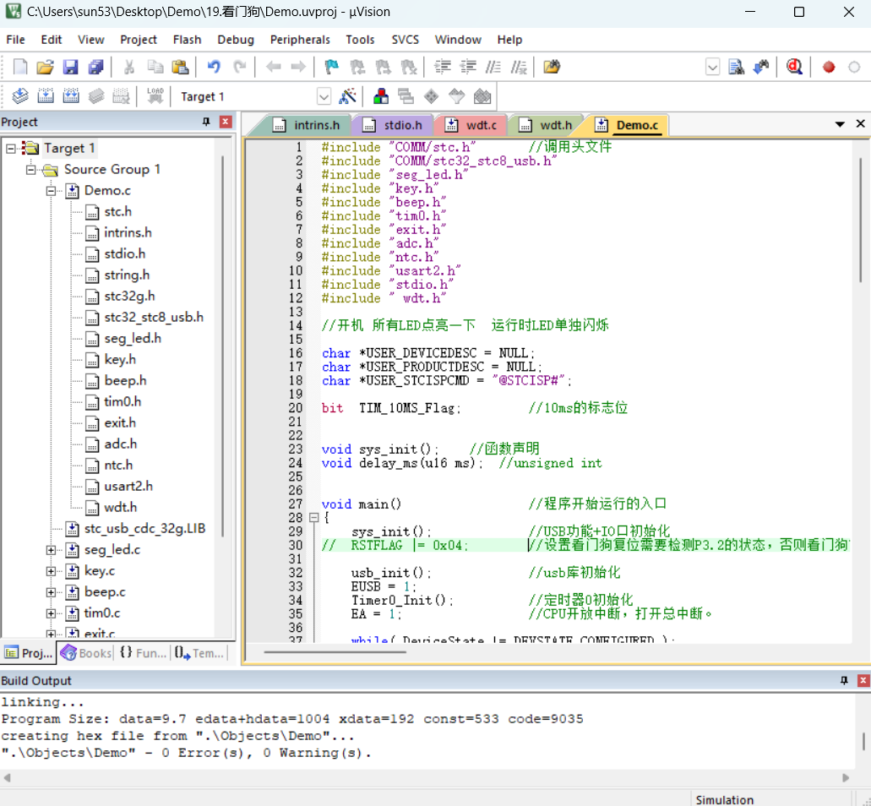
Task: Select stc32_stc8_usb.h in the project tree
Action: pyautogui.click(x=154, y=317)
